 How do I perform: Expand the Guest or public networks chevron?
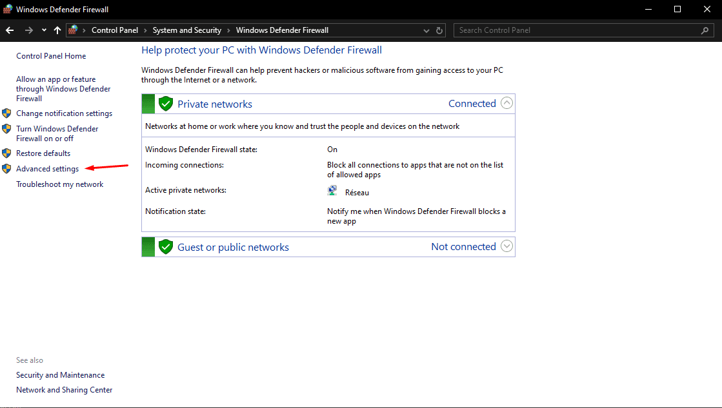pos(506,246)
